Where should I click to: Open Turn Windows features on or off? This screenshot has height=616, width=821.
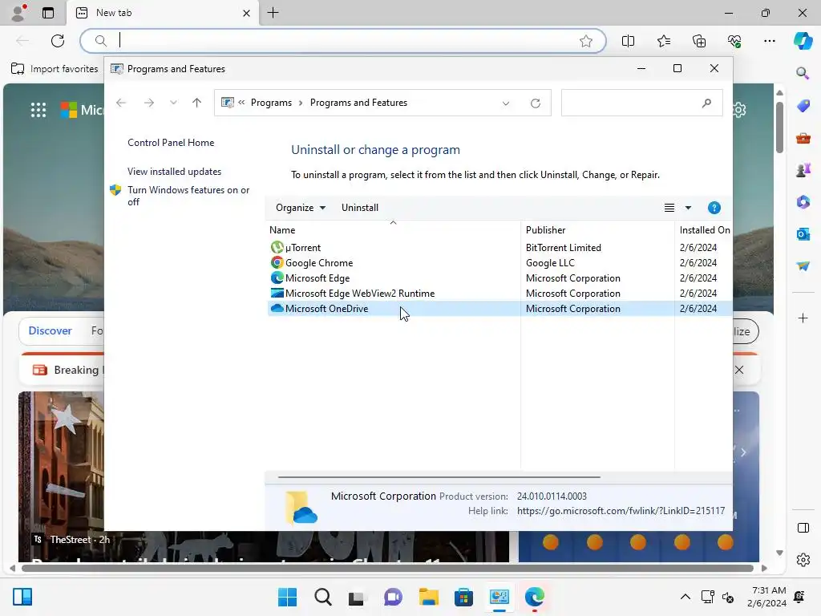point(188,196)
